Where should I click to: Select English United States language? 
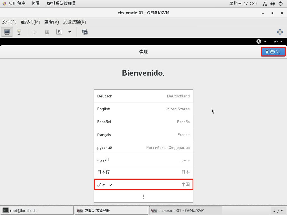[x=143, y=109]
